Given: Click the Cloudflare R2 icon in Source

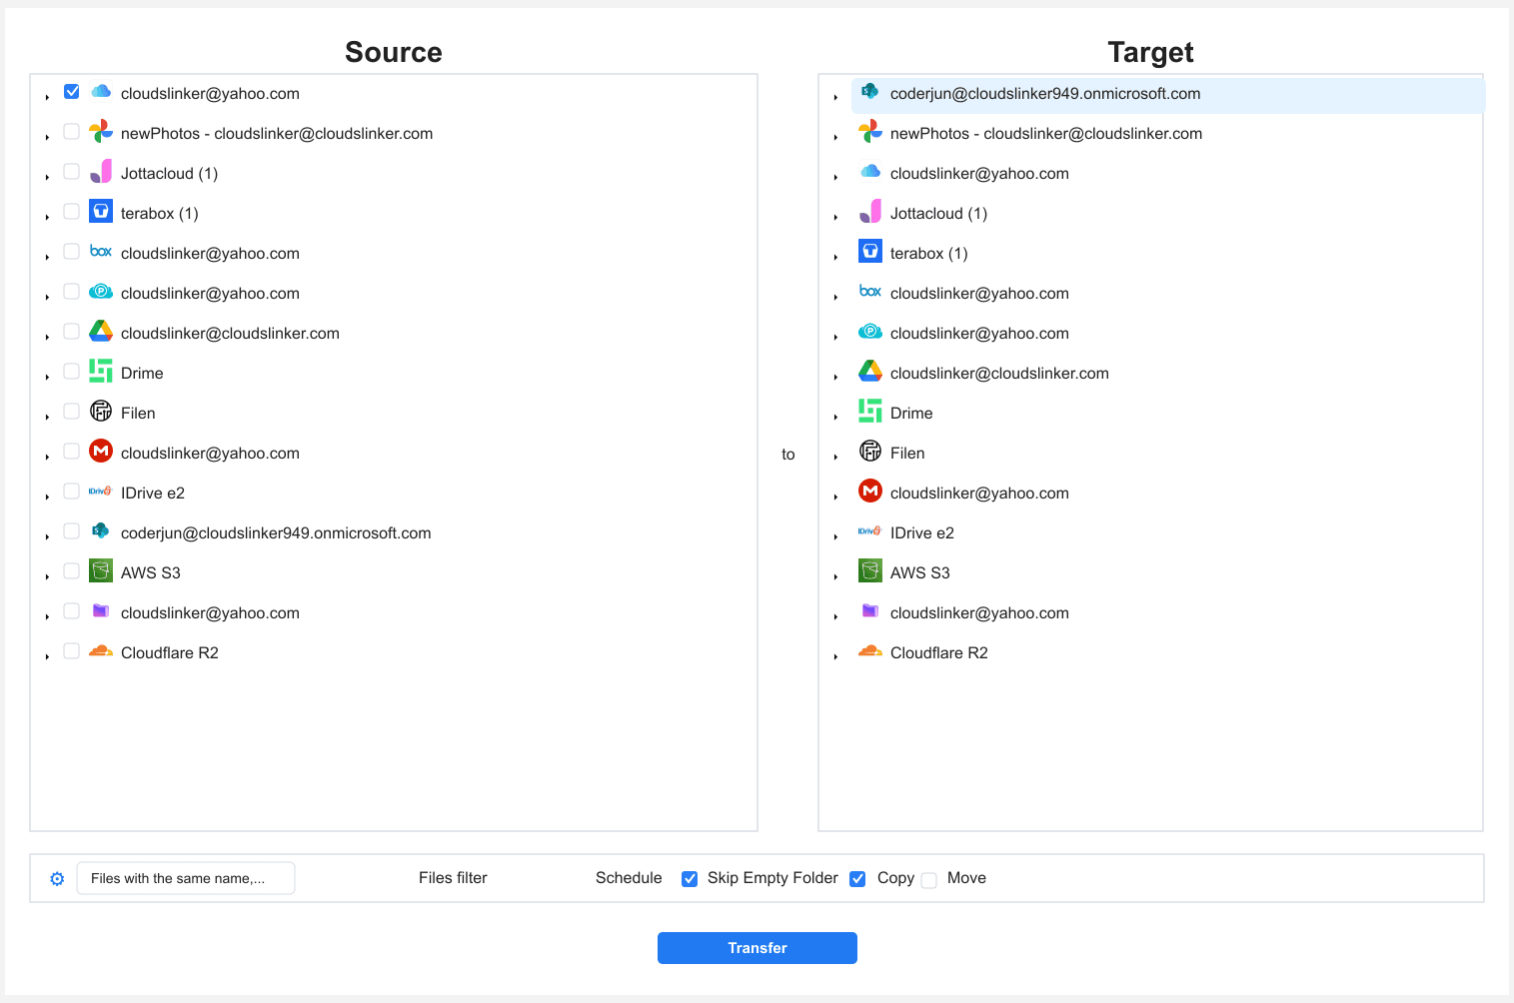Looking at the screenshot, I should coord(101,650).
